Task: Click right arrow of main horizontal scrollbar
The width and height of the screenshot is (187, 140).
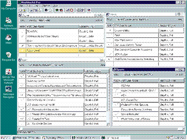Action: click(x=184, y=129)
